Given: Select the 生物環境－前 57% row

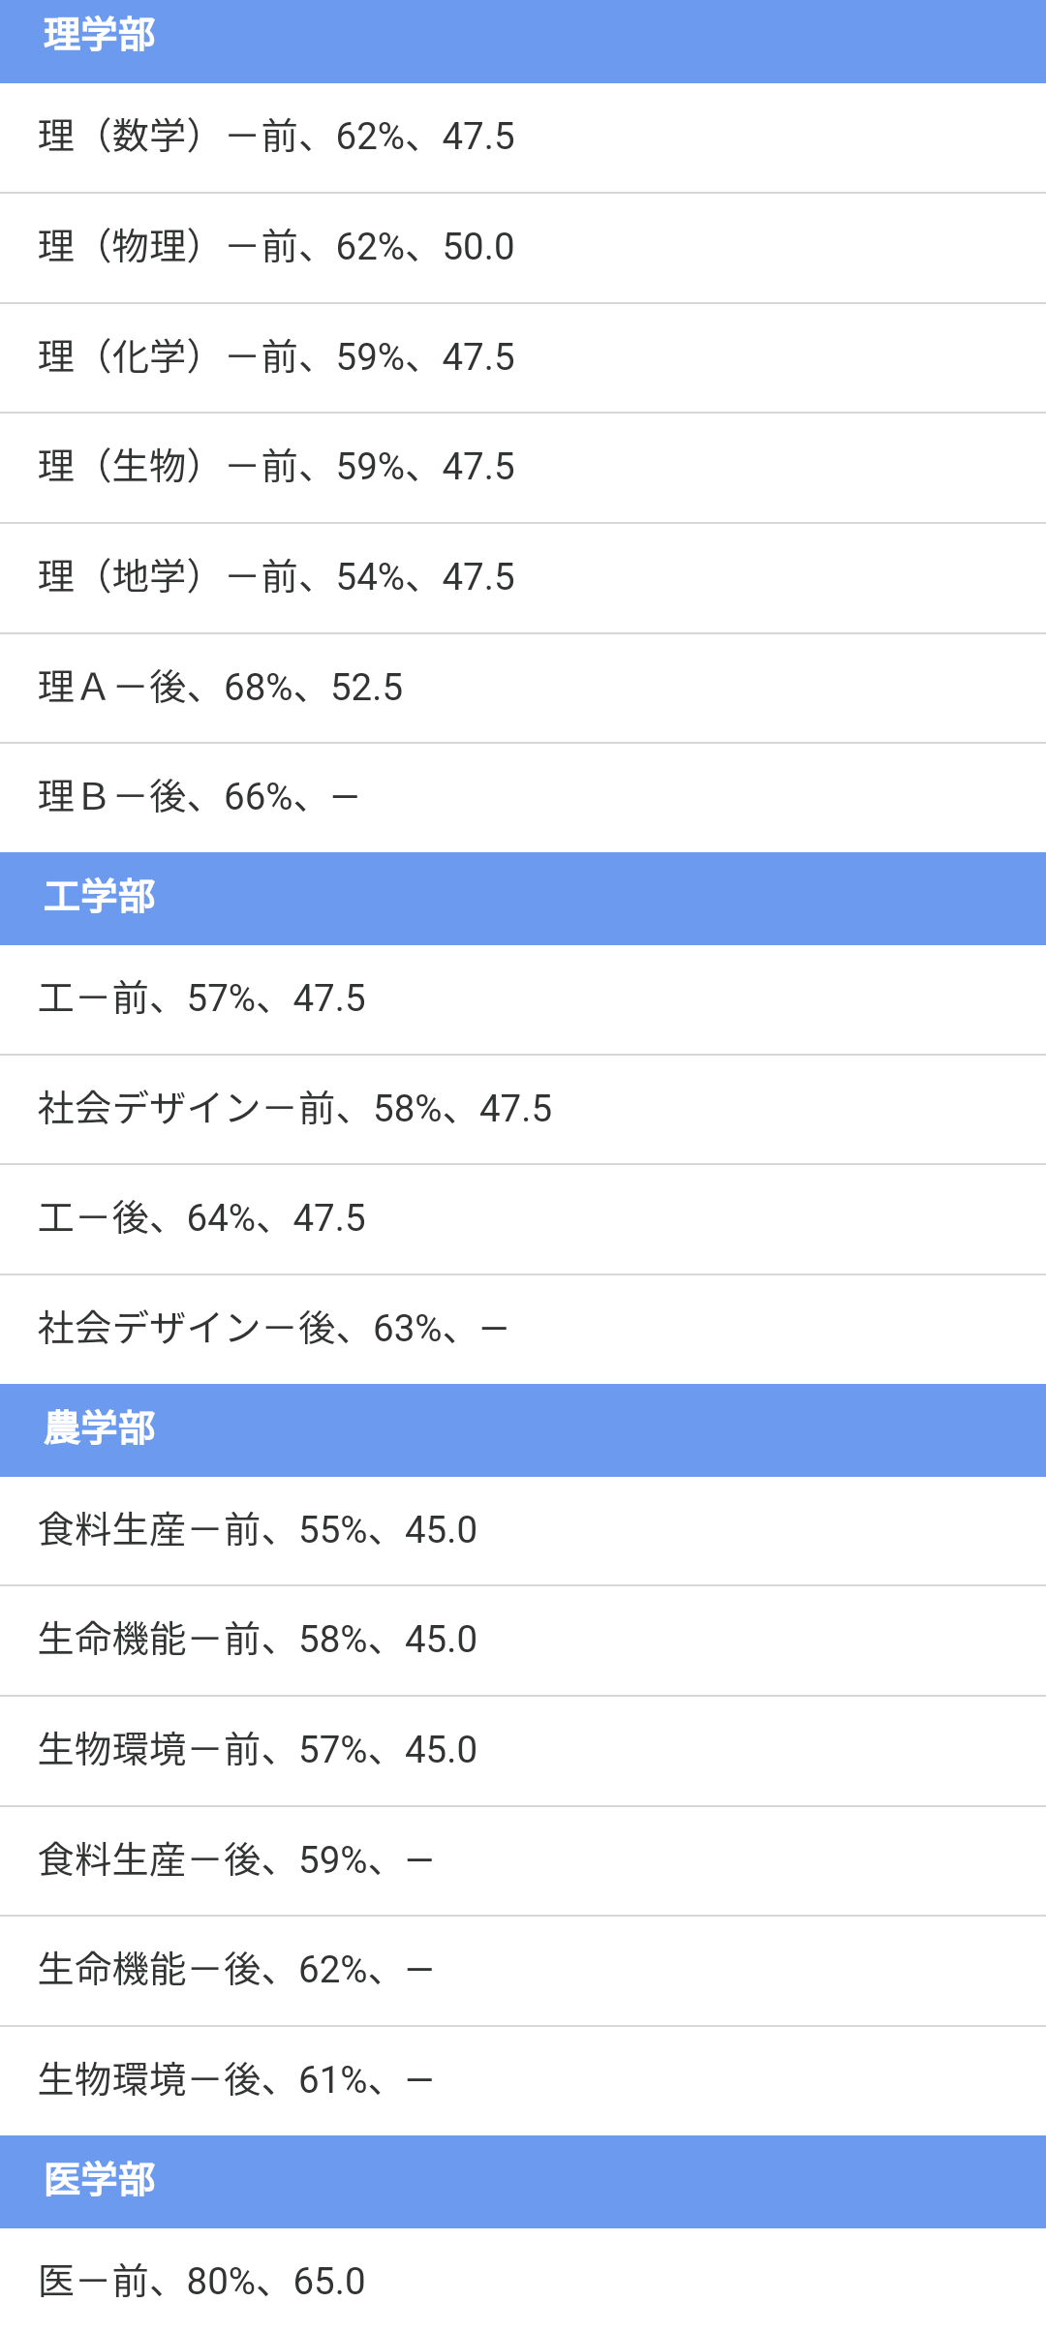Looking at the screenshot, I should pyautogui.click(x=523, y=1751).
